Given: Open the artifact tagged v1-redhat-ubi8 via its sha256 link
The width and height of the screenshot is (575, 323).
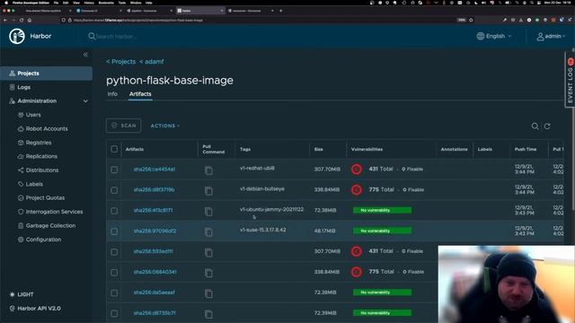Looking at the screenshot, I should [154, 170].
